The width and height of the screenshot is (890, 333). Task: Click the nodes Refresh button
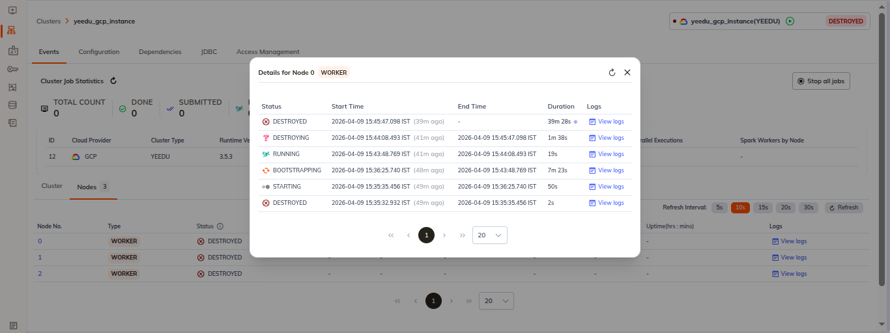tap(844, 207)
